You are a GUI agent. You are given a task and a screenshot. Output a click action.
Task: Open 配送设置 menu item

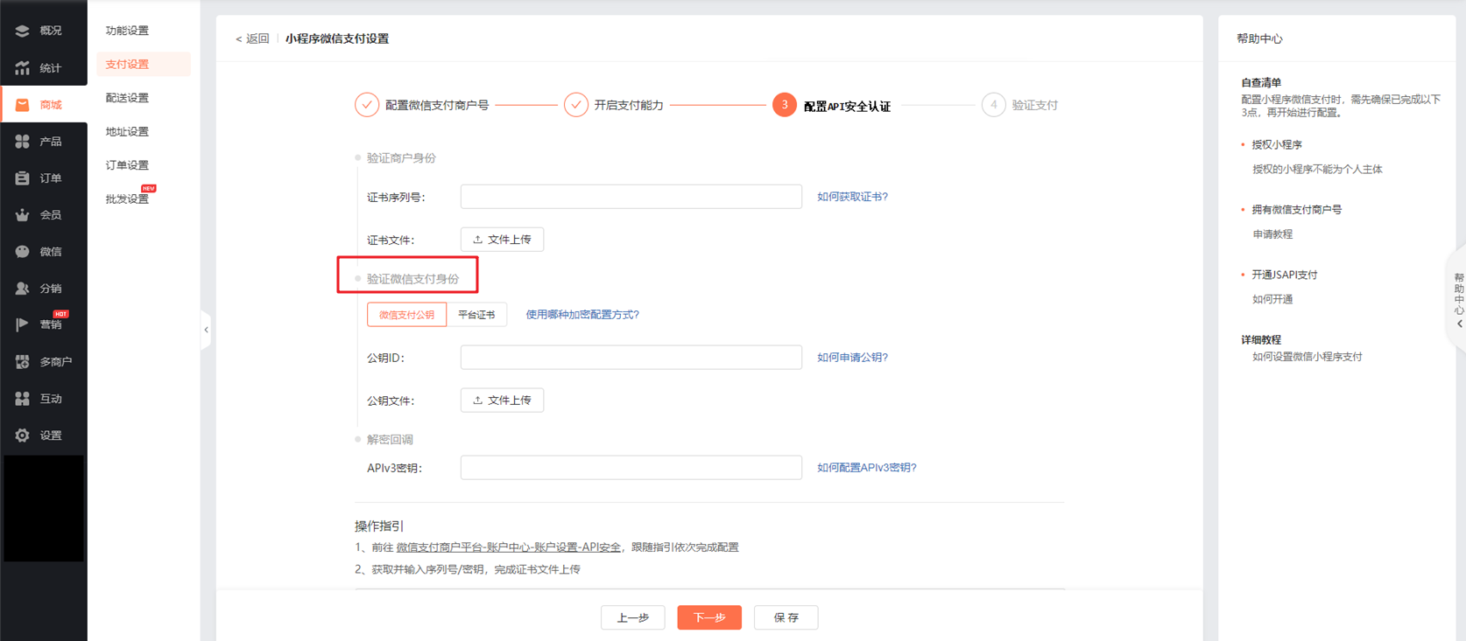tap(127, 98)
